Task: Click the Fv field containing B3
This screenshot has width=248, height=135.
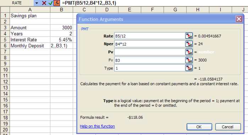Action: click(x=149, y=60)
